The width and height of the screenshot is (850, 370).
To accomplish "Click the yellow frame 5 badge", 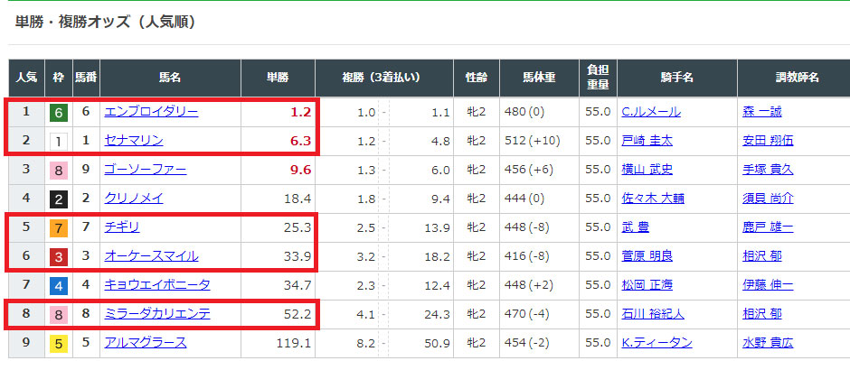I will (58, 342).
